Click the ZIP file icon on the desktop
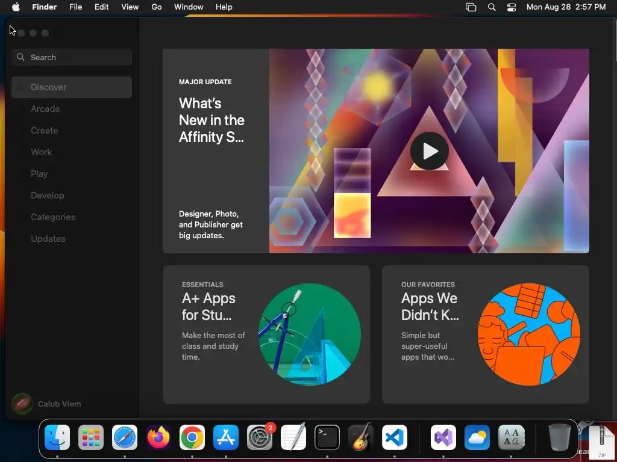Screen dimensions: 617x462 pyautogui.click(x=601, y=443)
